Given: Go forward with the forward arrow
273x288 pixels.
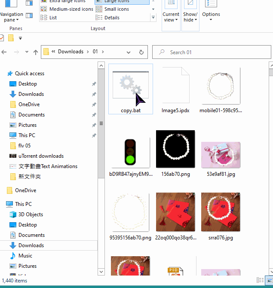Looking at the screenshot, I should coord(16,52).
